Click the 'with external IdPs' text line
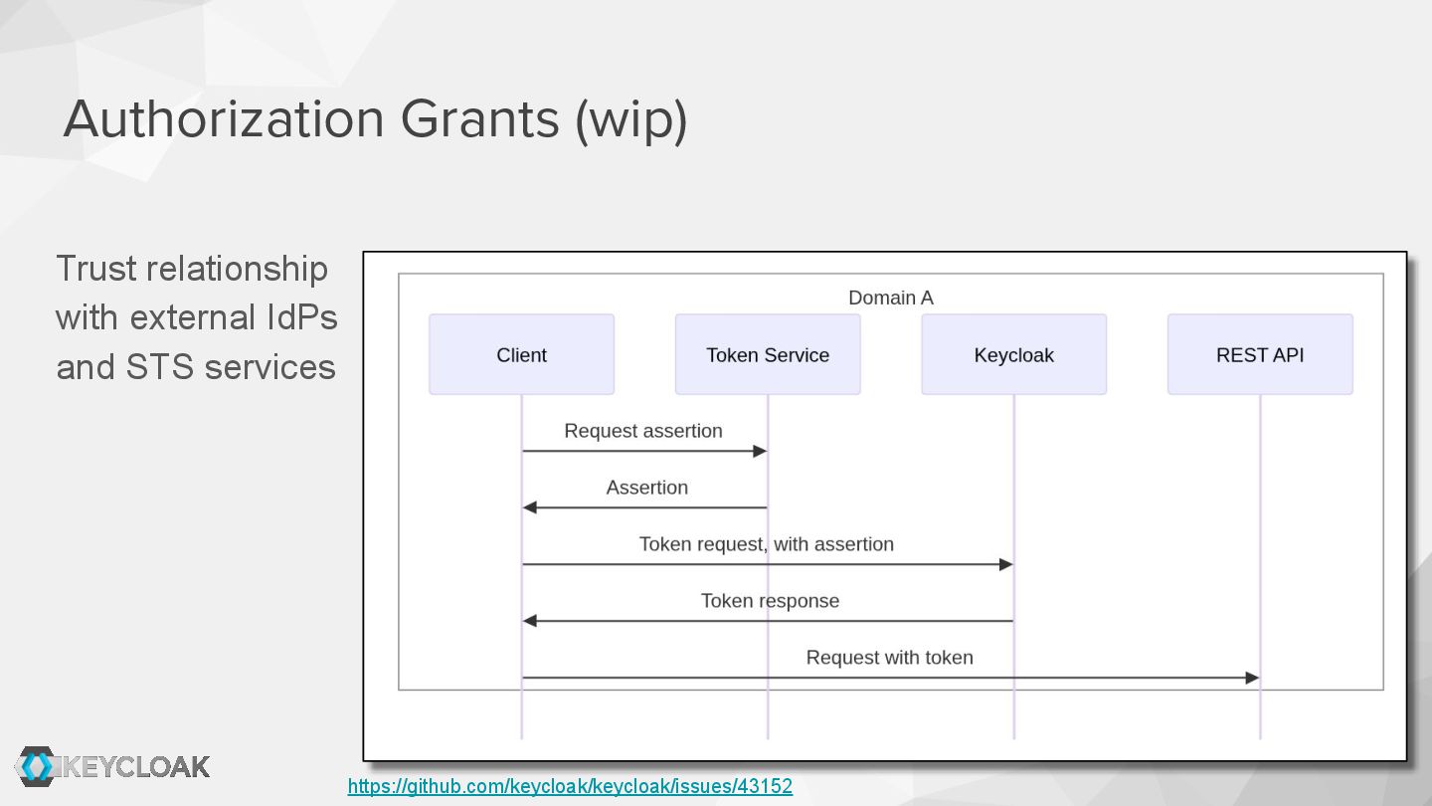This screenshot has height=806, width=1432. (x=197, y=317)
